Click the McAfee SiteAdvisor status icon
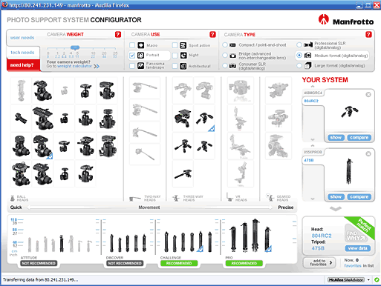Viewport: 381px width, 286px height. tap(346, 280)
